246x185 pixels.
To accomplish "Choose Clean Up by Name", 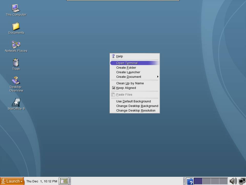I will pyautogui.click(x=135, y=83).
